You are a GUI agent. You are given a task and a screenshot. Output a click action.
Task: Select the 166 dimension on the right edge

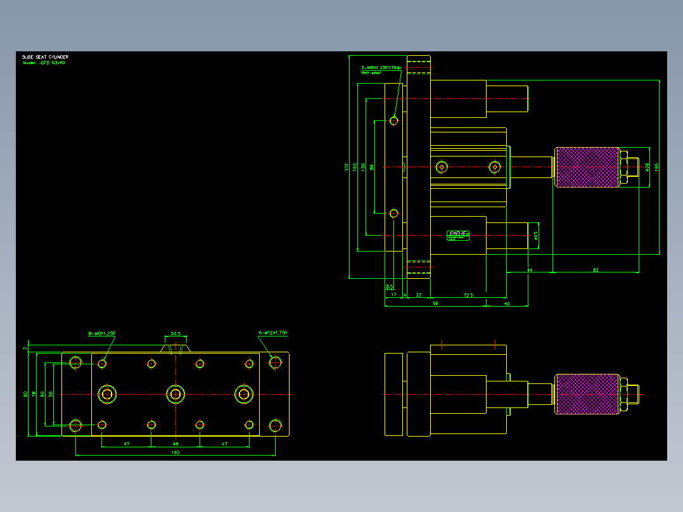(656, 167)
